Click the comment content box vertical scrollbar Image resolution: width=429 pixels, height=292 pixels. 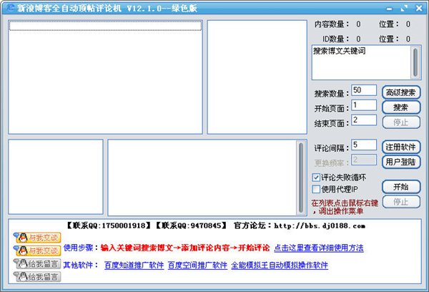click(x=301, y=177)
